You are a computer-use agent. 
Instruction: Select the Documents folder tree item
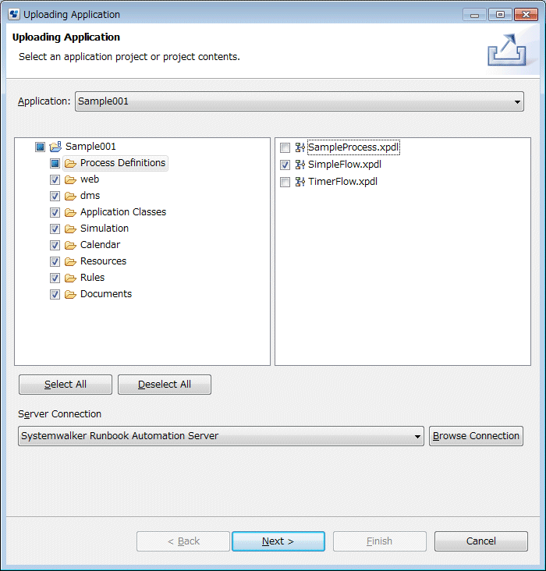[106, 294]
